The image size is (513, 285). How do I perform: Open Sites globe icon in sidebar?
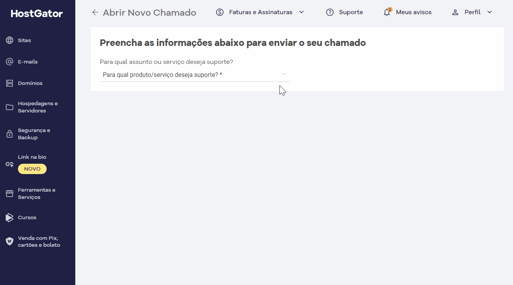pyautogui.click(x=10, y=40)
